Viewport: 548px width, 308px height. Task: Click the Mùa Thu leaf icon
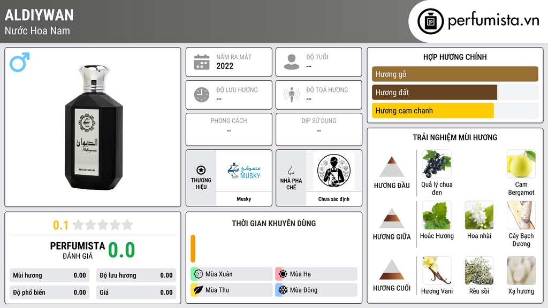tap(198, 290)
